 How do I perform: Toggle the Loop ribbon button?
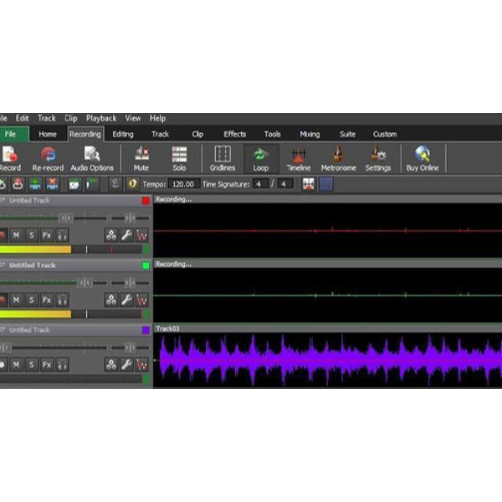(261, 158)
